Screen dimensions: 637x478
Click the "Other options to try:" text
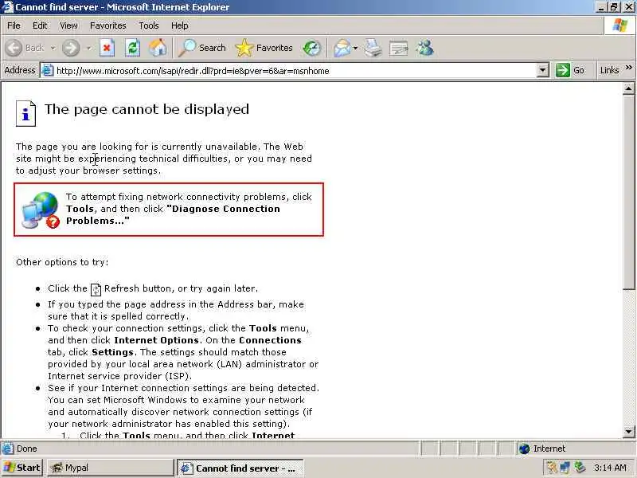point(62,262)
